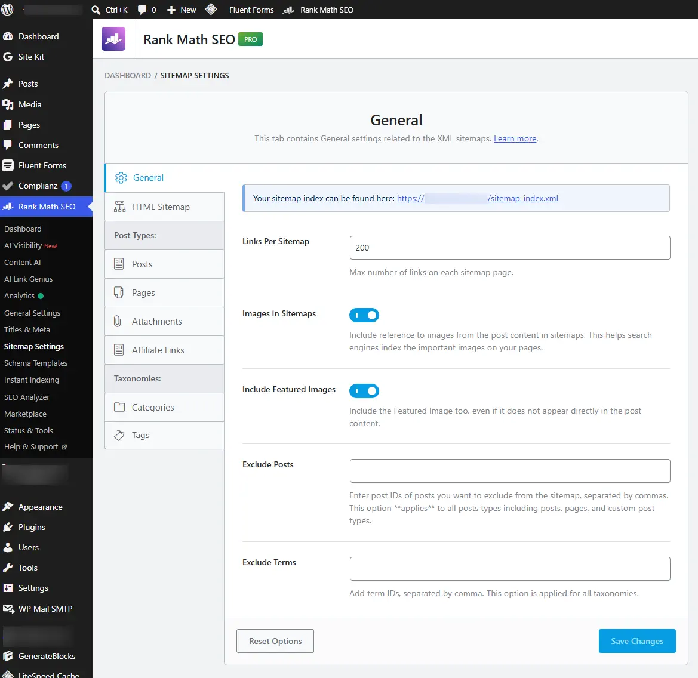This screenshot has height=678, width=698.
Task: Click the DASHBOARD breadcrumb link
Action: point(128,76)
